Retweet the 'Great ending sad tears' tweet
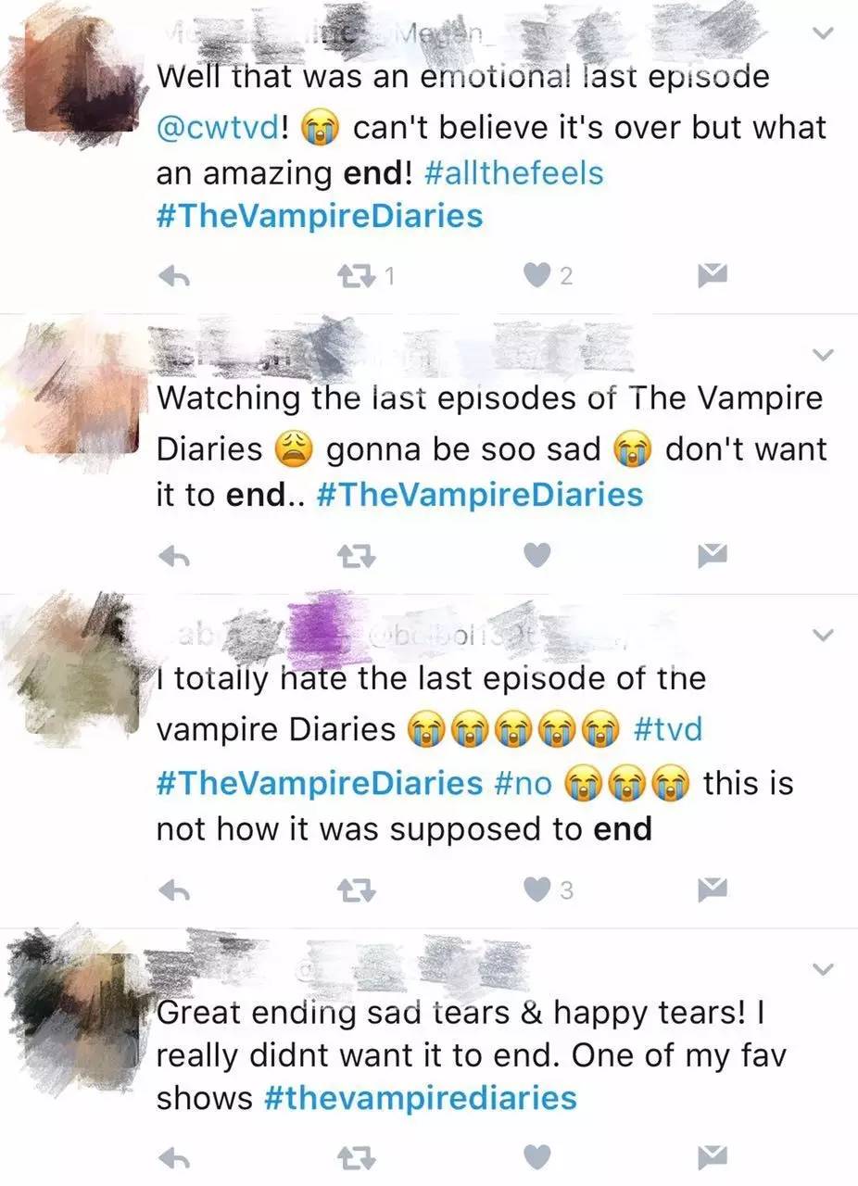Image resolution: width=858 pixels, height=1186 pixels. point(354,1156)
